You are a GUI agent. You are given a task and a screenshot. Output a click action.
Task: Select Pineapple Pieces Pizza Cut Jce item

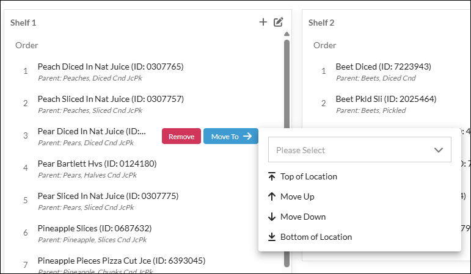coord(122,261)
